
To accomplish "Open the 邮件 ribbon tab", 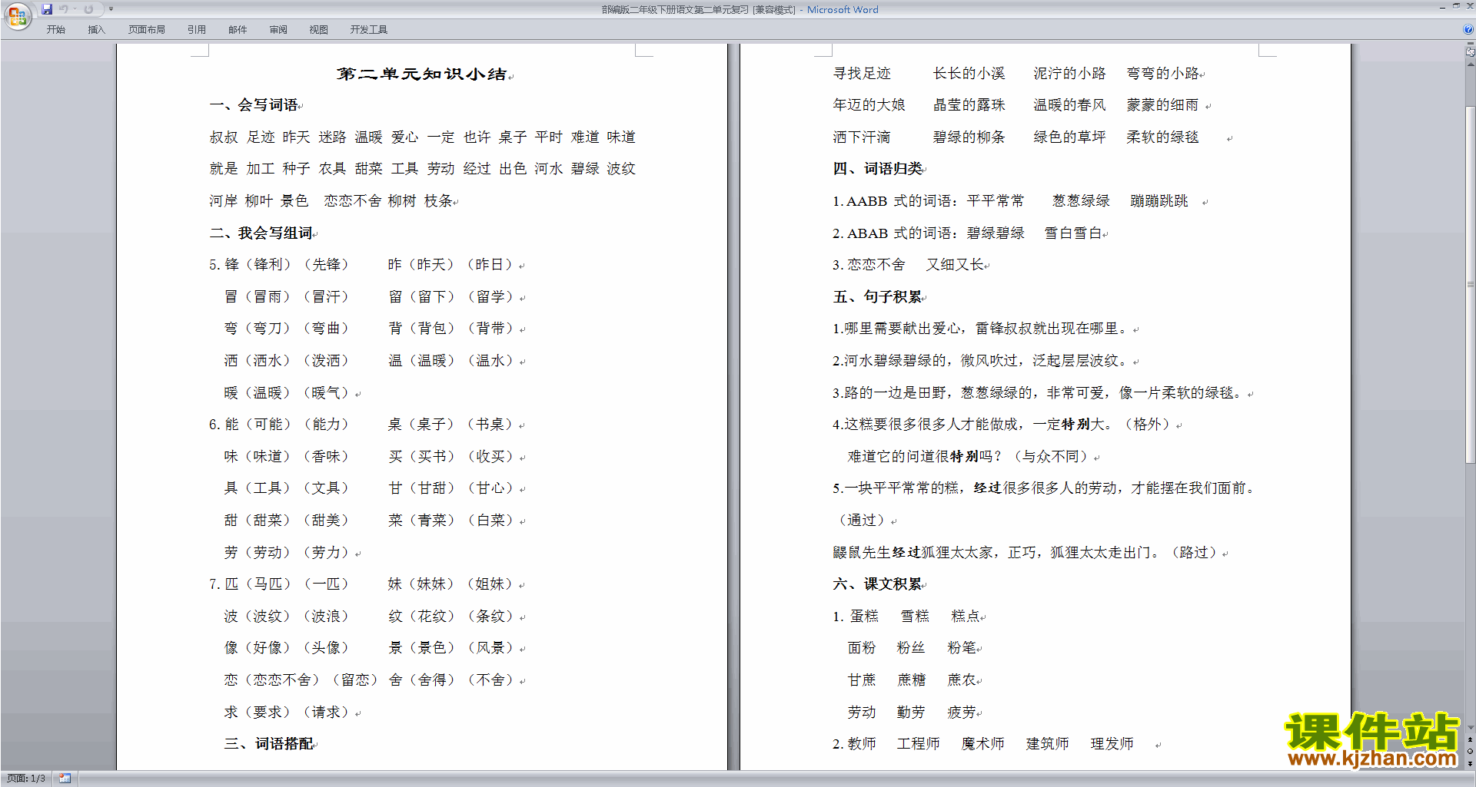I will (x=238, y=29).
